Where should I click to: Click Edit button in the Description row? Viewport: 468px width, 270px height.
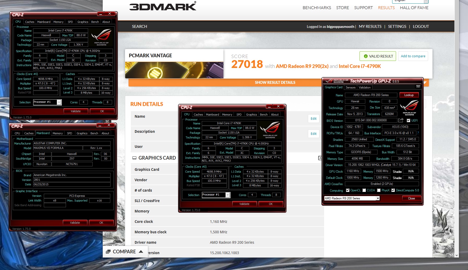click(313, 134)
